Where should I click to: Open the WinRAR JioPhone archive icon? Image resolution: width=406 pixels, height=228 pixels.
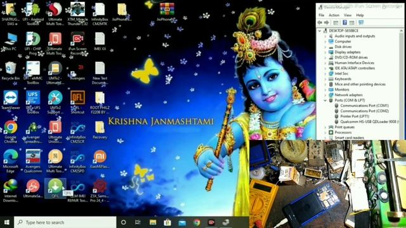[x=167, y=12]
